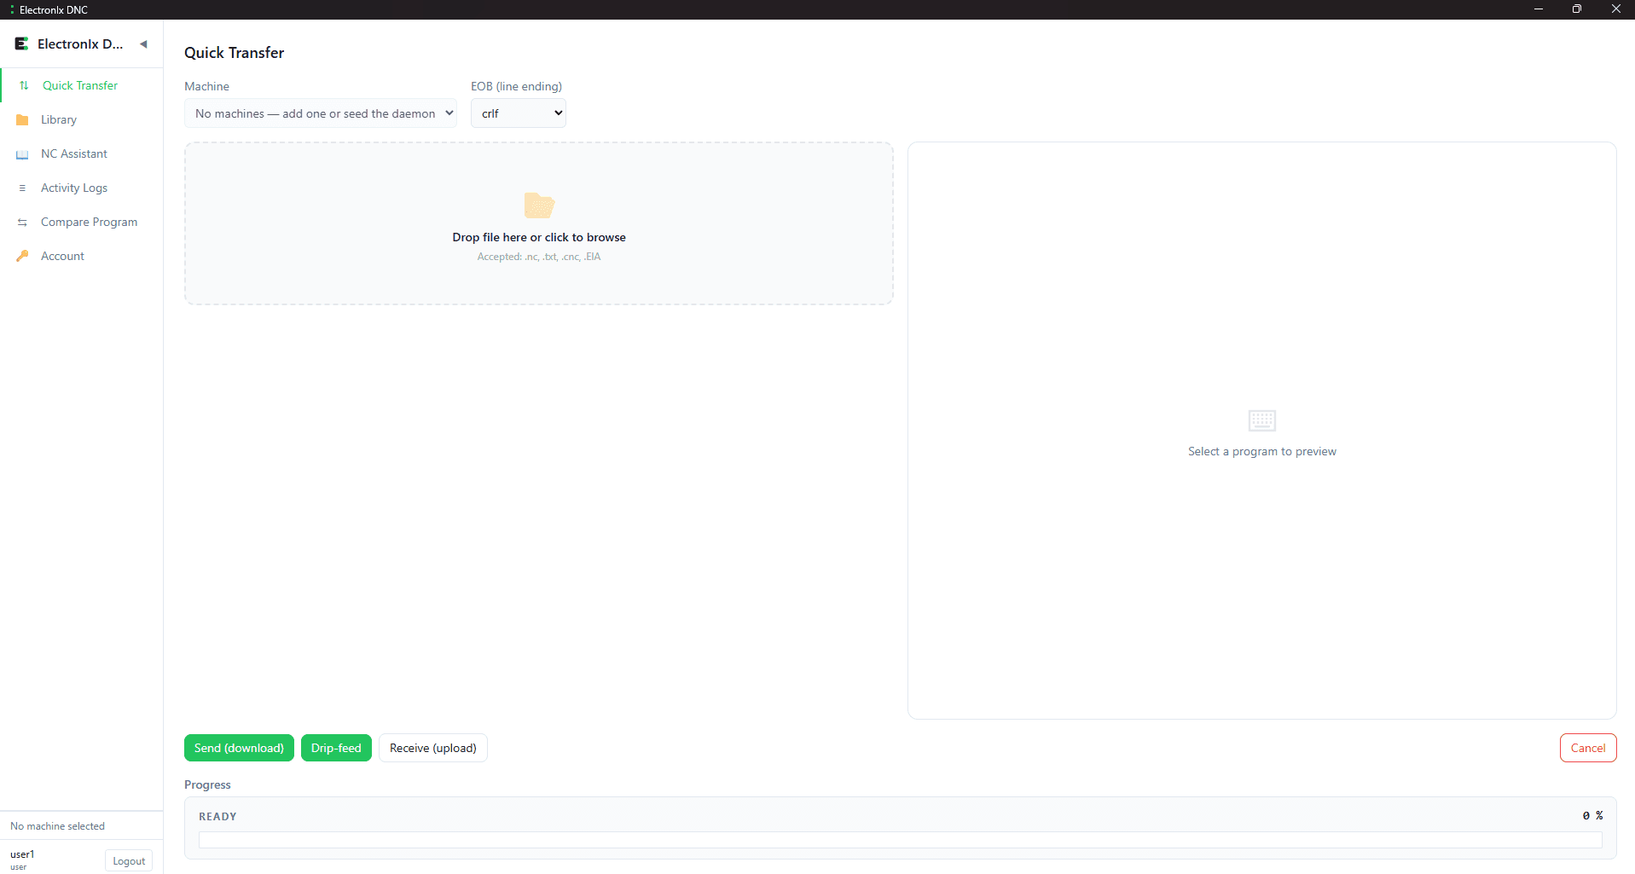Open Activity Logs
Viewport: 1635px width, 874px height.
point(82,188)
